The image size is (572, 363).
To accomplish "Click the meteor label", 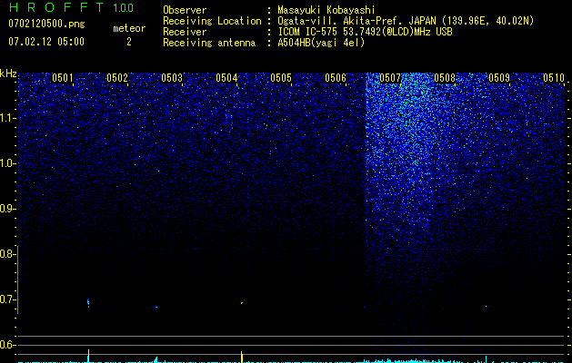I will point(129,28).
